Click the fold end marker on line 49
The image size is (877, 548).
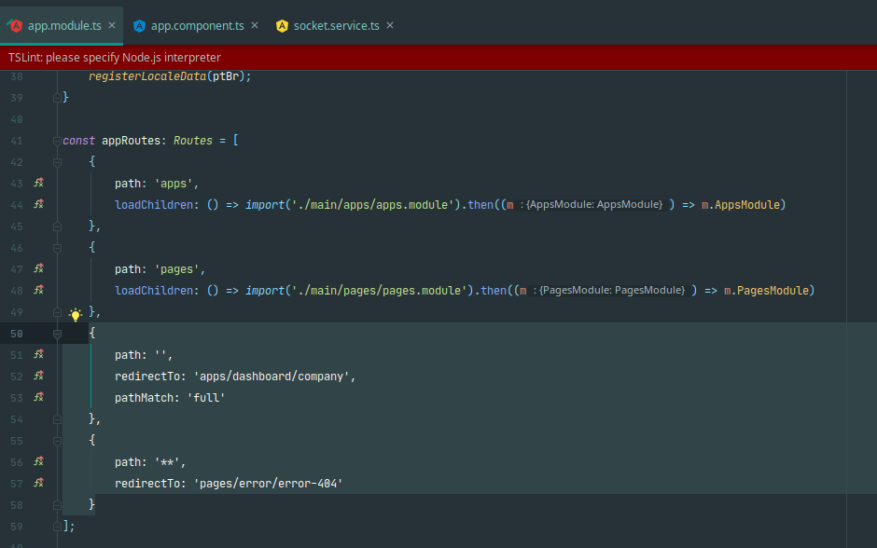[x=57, y=312]
